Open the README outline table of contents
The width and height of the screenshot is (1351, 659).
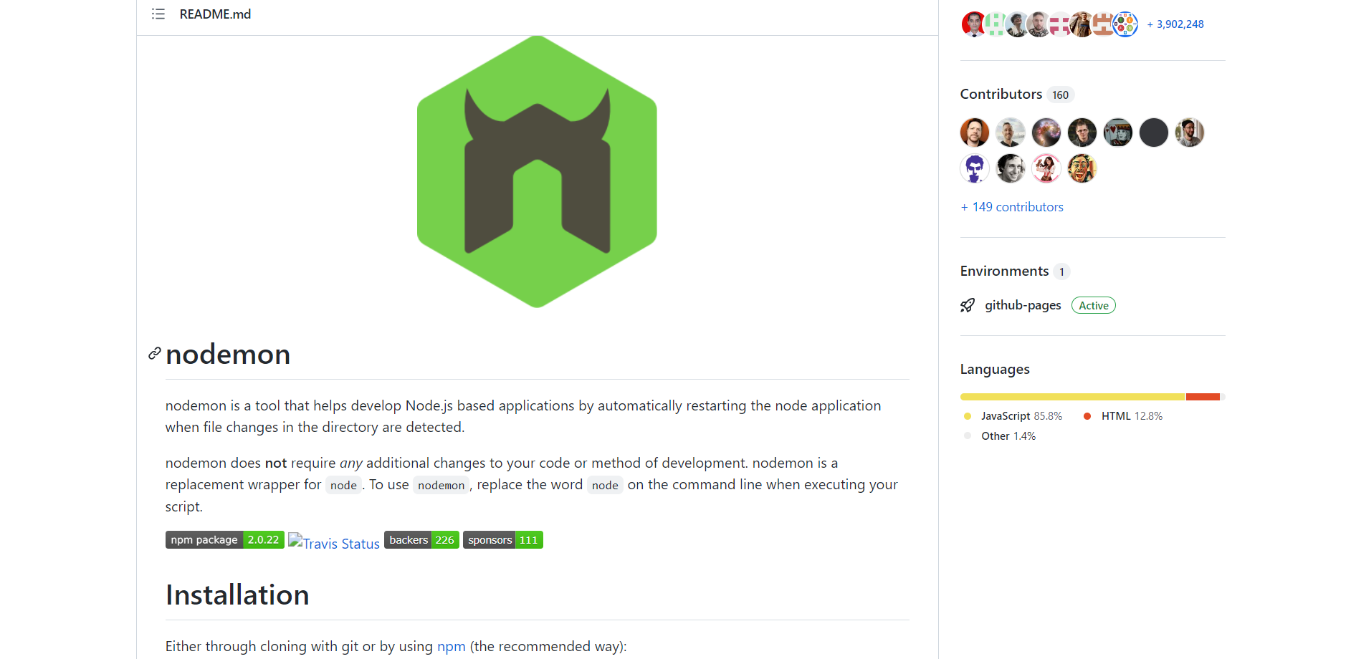[158, 14]
